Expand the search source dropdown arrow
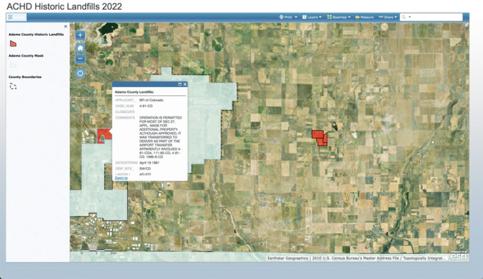 point(409,17)
